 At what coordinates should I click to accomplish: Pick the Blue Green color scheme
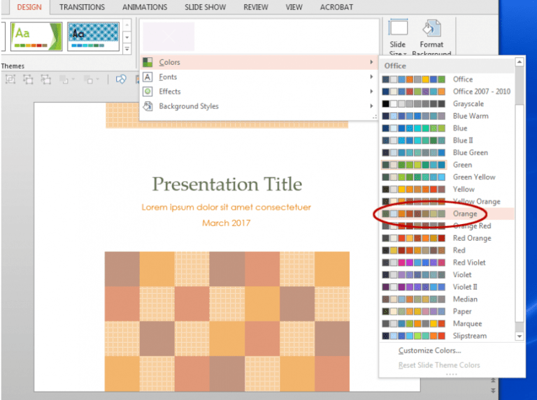click(447, 152)
